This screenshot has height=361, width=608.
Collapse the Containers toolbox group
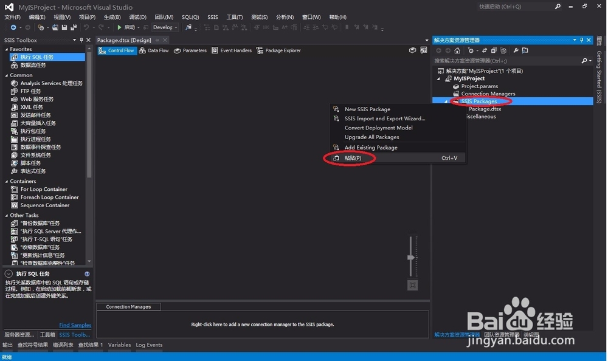6,182
